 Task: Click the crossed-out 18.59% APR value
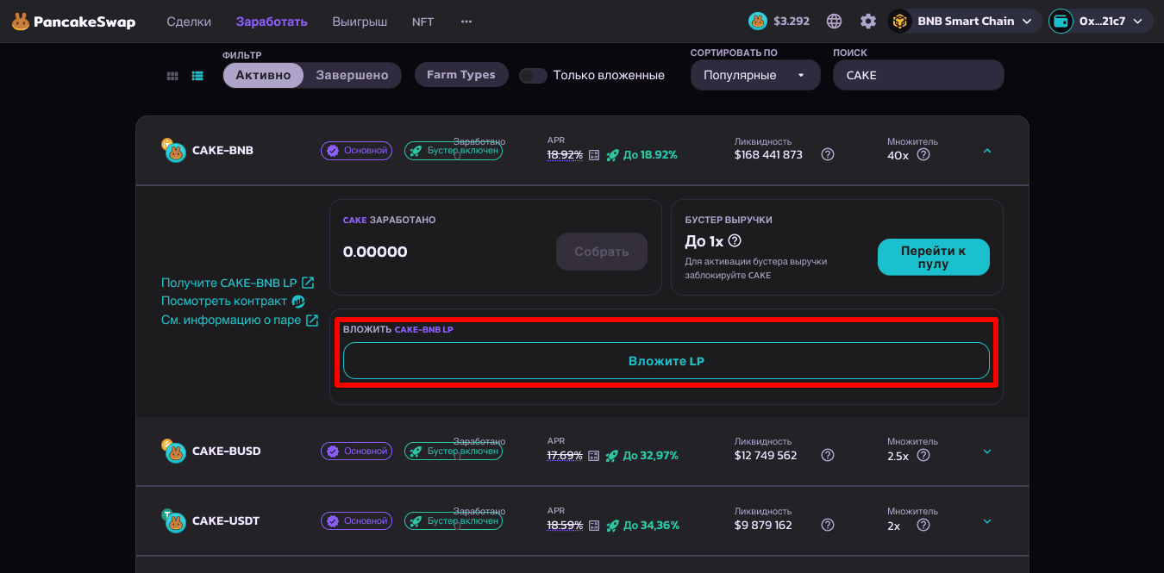point(565,525)
